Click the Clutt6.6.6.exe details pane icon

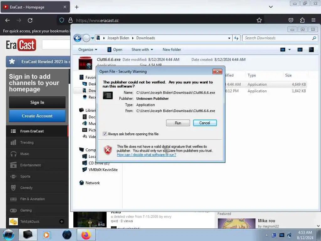tap(85, 63)
